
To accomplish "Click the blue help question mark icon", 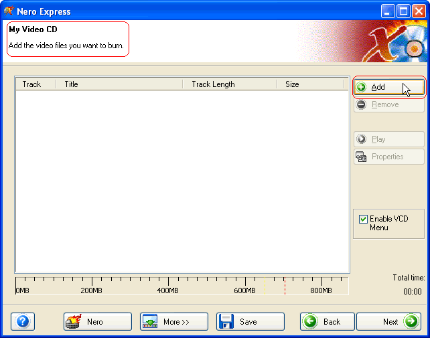I will [22, 322].
